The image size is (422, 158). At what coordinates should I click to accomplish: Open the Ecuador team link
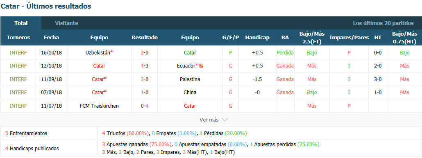click(x=186, y=66)
